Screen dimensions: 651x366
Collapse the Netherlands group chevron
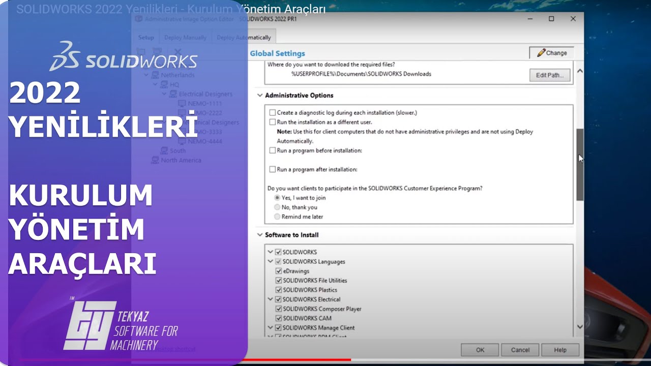point(146,75)
